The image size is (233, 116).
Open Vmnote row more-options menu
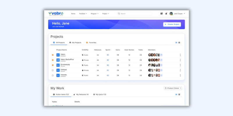180,75
